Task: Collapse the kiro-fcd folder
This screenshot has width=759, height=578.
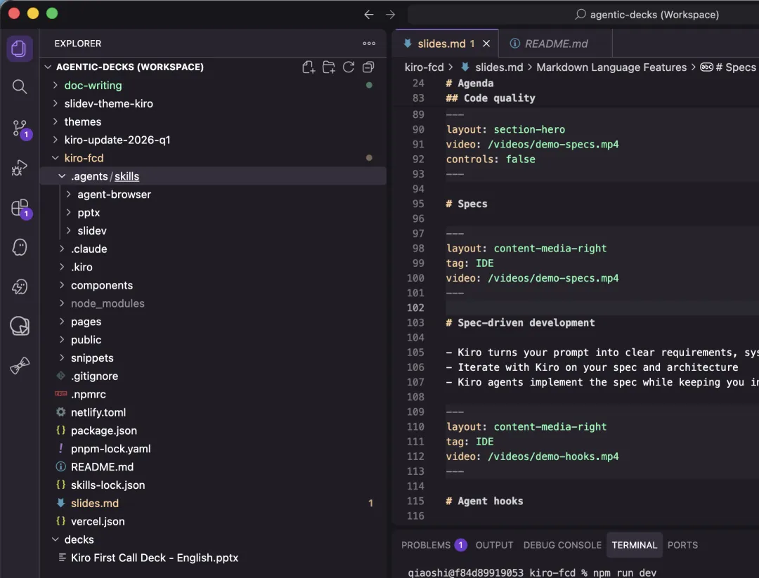Action: coord(56,158)
